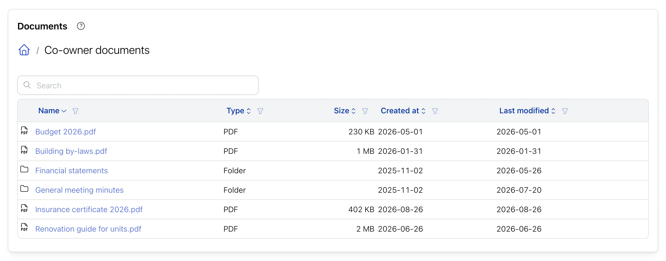The width and height of the screenshot is (666, 261).
Task: Sort by the Last modified column
Action: (527, 111)
